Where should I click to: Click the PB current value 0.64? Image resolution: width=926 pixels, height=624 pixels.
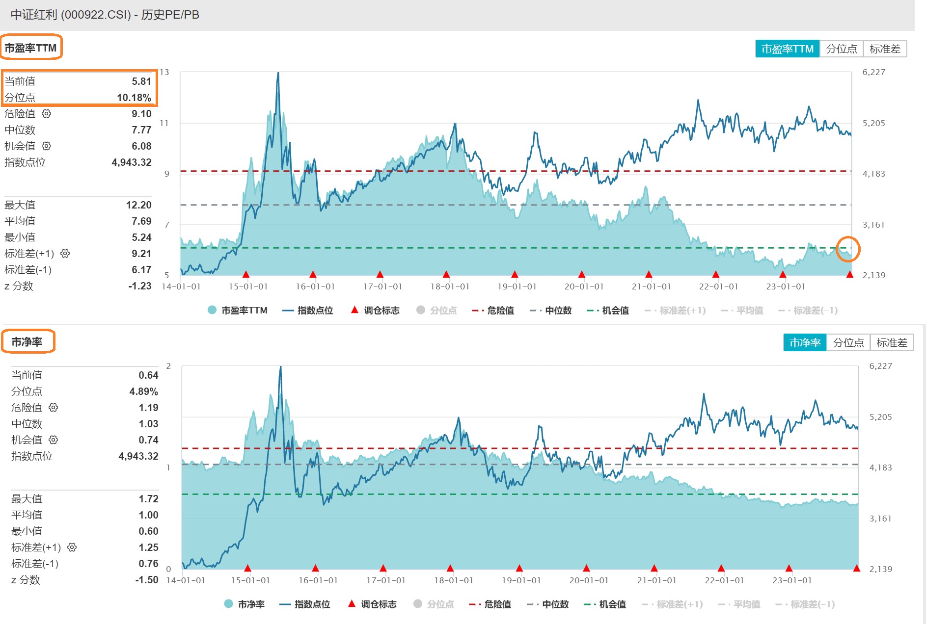[148, 375]
